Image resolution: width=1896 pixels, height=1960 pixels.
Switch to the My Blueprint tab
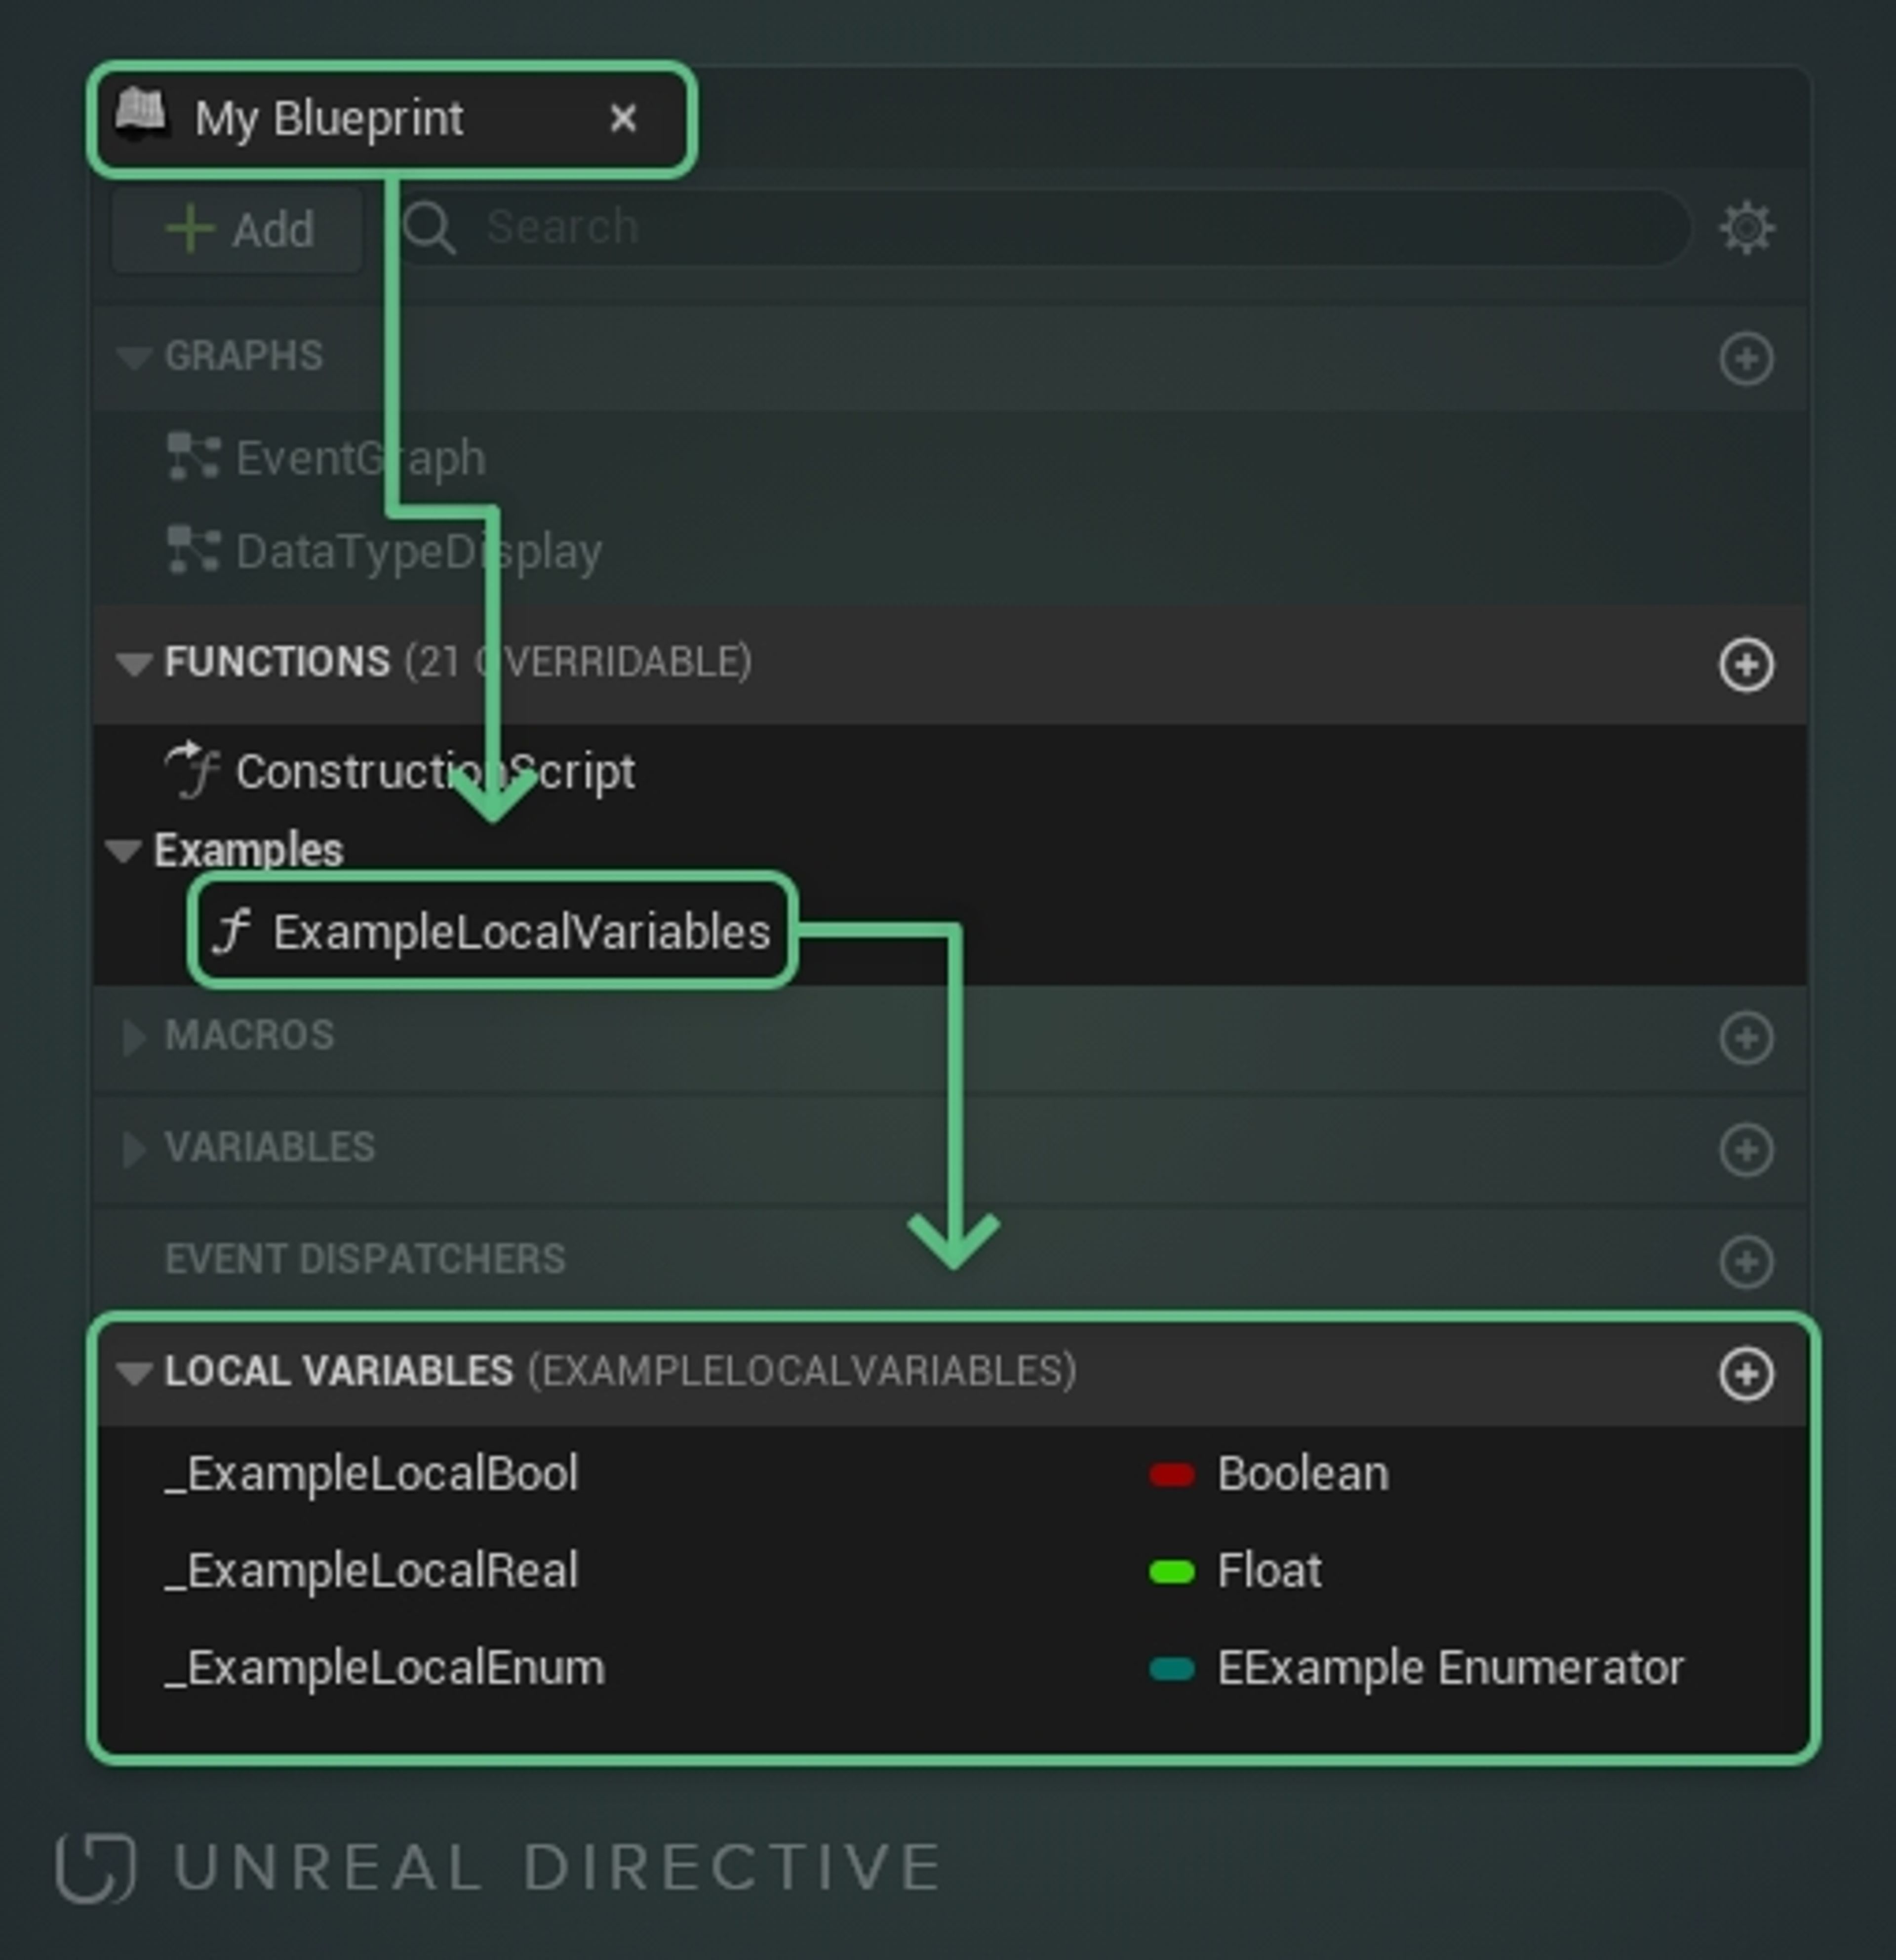(x=330, y=117)
